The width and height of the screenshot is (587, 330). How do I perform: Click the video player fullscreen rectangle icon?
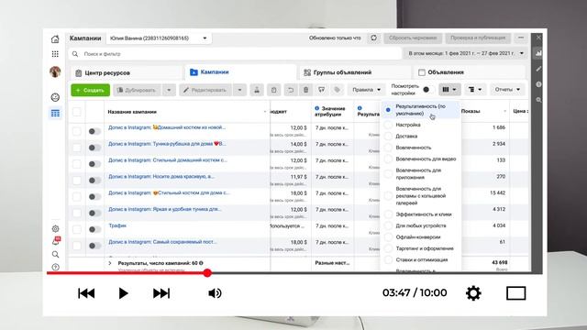[x=515, y=293]
